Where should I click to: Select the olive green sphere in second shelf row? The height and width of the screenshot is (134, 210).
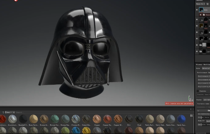point(65,131)
